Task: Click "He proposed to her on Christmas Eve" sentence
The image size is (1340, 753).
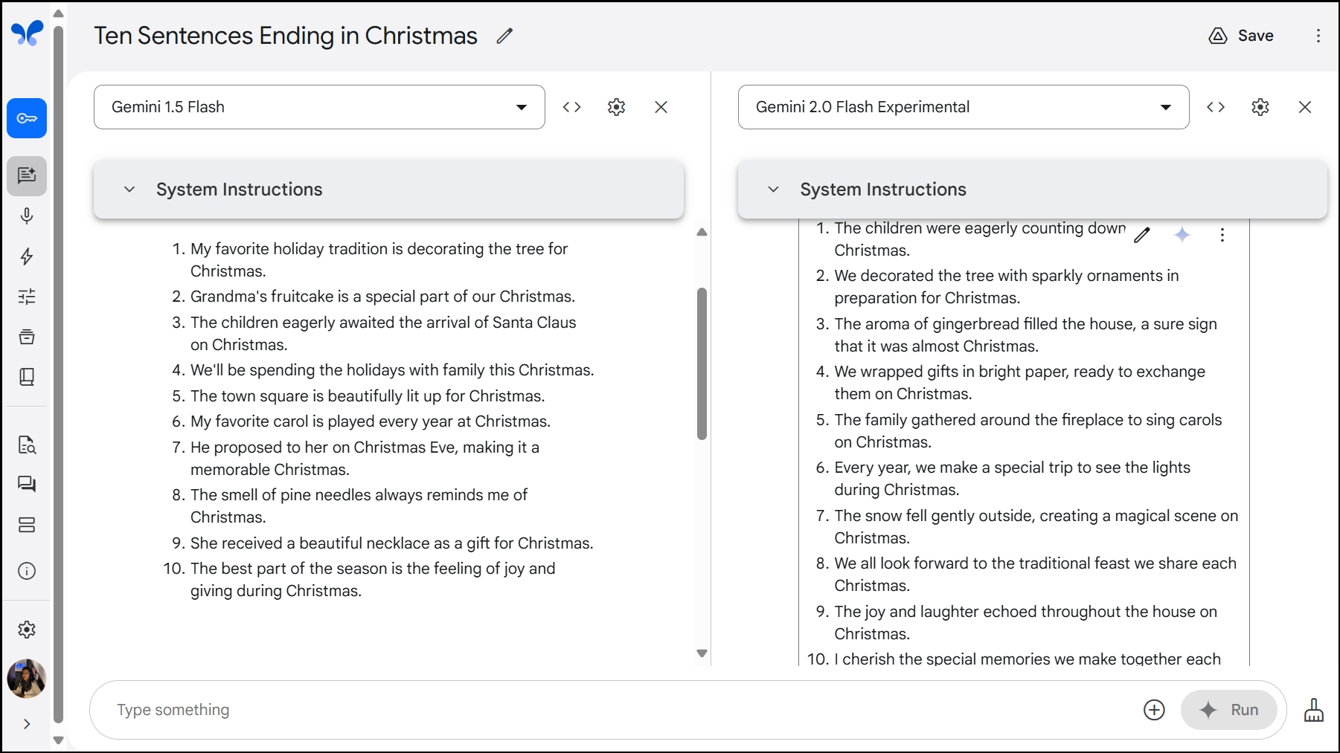Action: click(x=365, y=459)
